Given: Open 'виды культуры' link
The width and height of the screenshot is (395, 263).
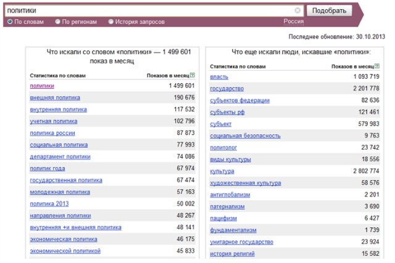Looking at the screenshot, I should pos(230,160).
